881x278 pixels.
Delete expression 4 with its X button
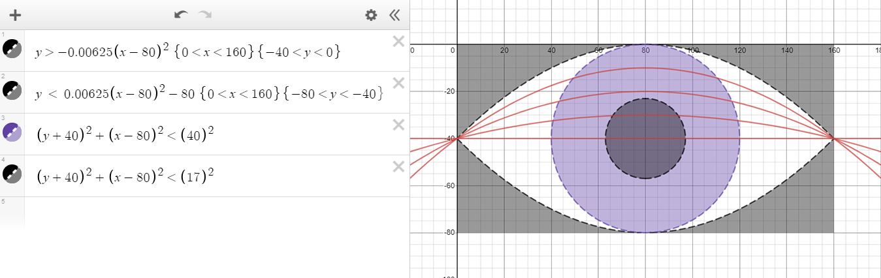point(398,167)
